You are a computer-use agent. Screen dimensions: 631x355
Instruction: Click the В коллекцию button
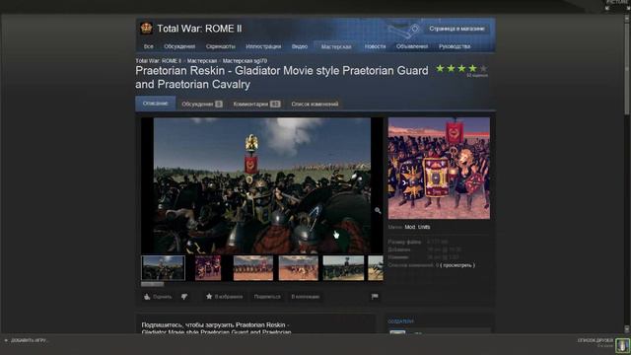tap(306, 297)
